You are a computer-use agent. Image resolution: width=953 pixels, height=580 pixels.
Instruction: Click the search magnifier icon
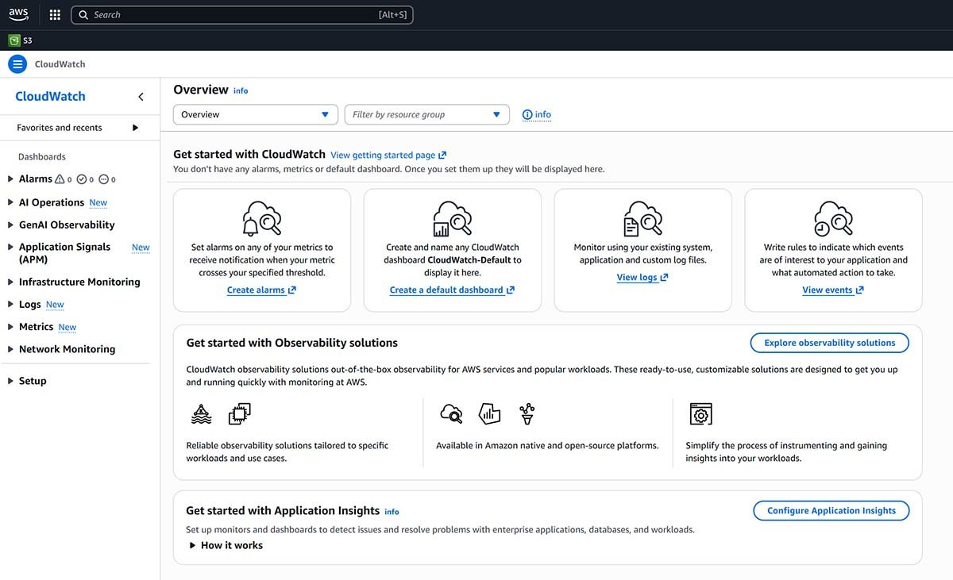click(83, 15)
